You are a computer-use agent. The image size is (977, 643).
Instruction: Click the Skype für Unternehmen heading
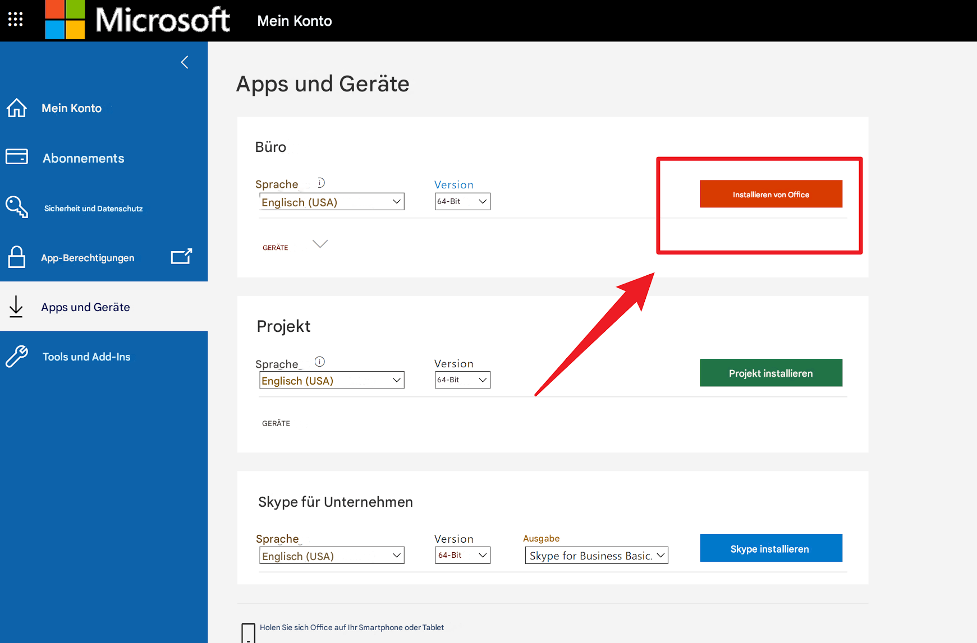tap(336, 502)
